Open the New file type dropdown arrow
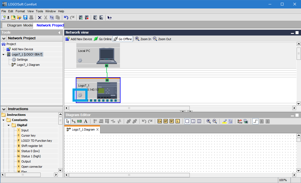The height and width of the screenshot is (183, 301). pyautogui.click(x=8, y=18)
